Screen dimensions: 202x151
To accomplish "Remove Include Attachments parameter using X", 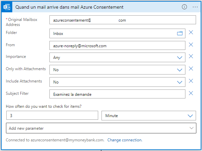I will [191, 81].
